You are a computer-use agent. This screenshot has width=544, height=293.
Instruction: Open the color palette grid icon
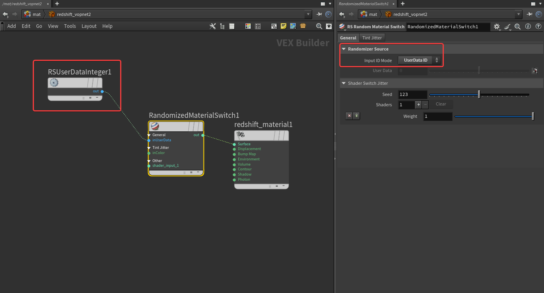(248, 26)
